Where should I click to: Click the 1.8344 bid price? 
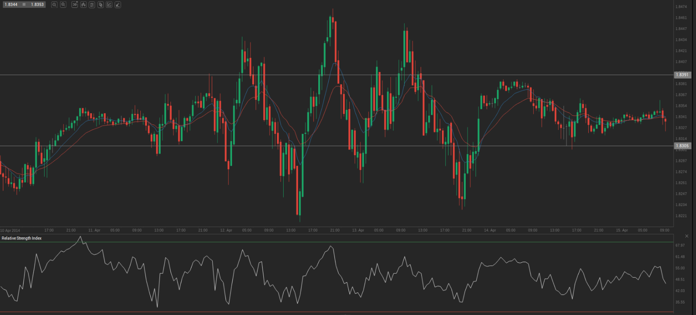coord(11,5)
